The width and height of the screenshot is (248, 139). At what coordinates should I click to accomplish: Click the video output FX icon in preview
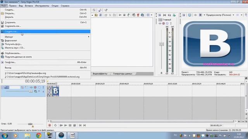(195, 15)
